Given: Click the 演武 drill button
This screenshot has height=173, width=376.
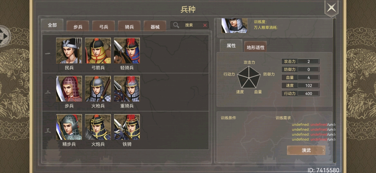Looking at the screenshot, I should click(306, 150).
